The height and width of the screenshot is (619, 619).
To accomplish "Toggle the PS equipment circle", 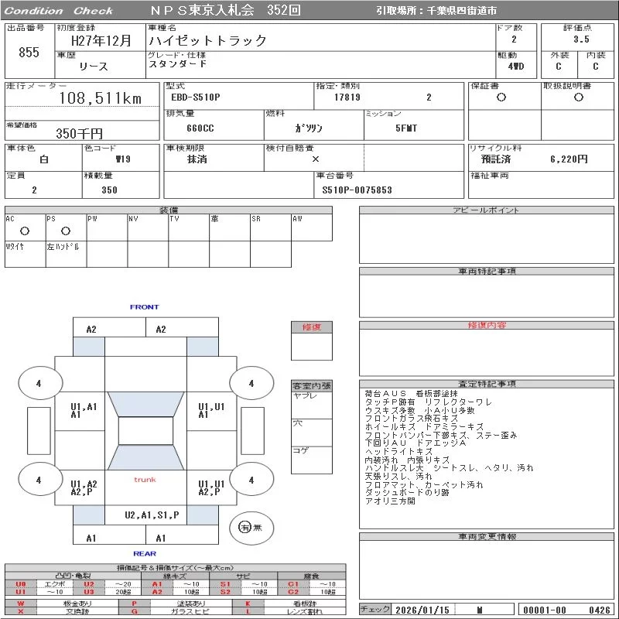I will pos(65,231).
